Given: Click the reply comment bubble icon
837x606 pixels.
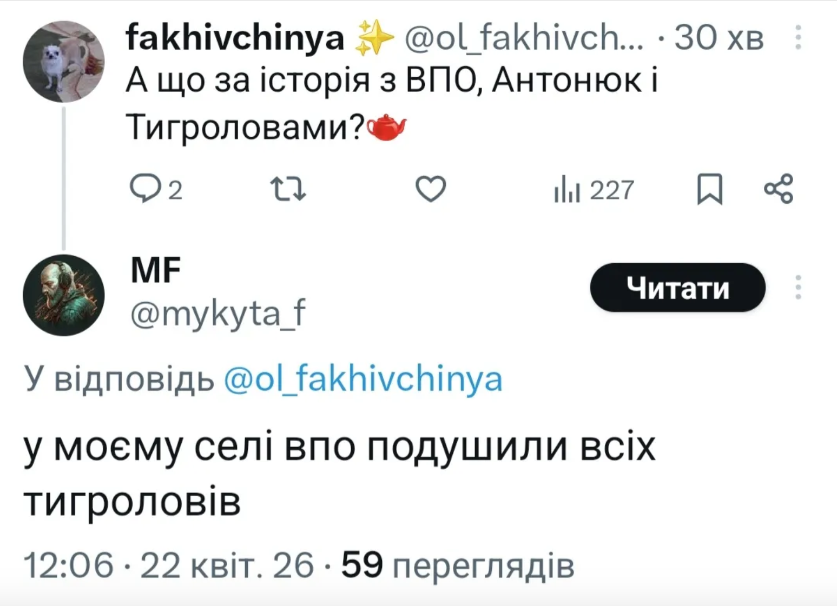Looking at the screenshot, I should tap(144, 189).
